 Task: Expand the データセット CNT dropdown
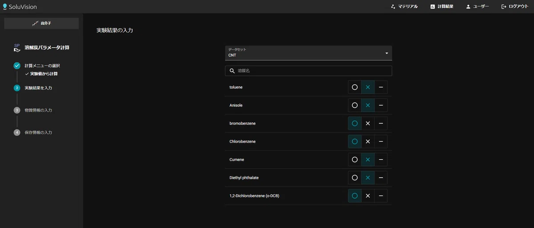click(308, 53)
